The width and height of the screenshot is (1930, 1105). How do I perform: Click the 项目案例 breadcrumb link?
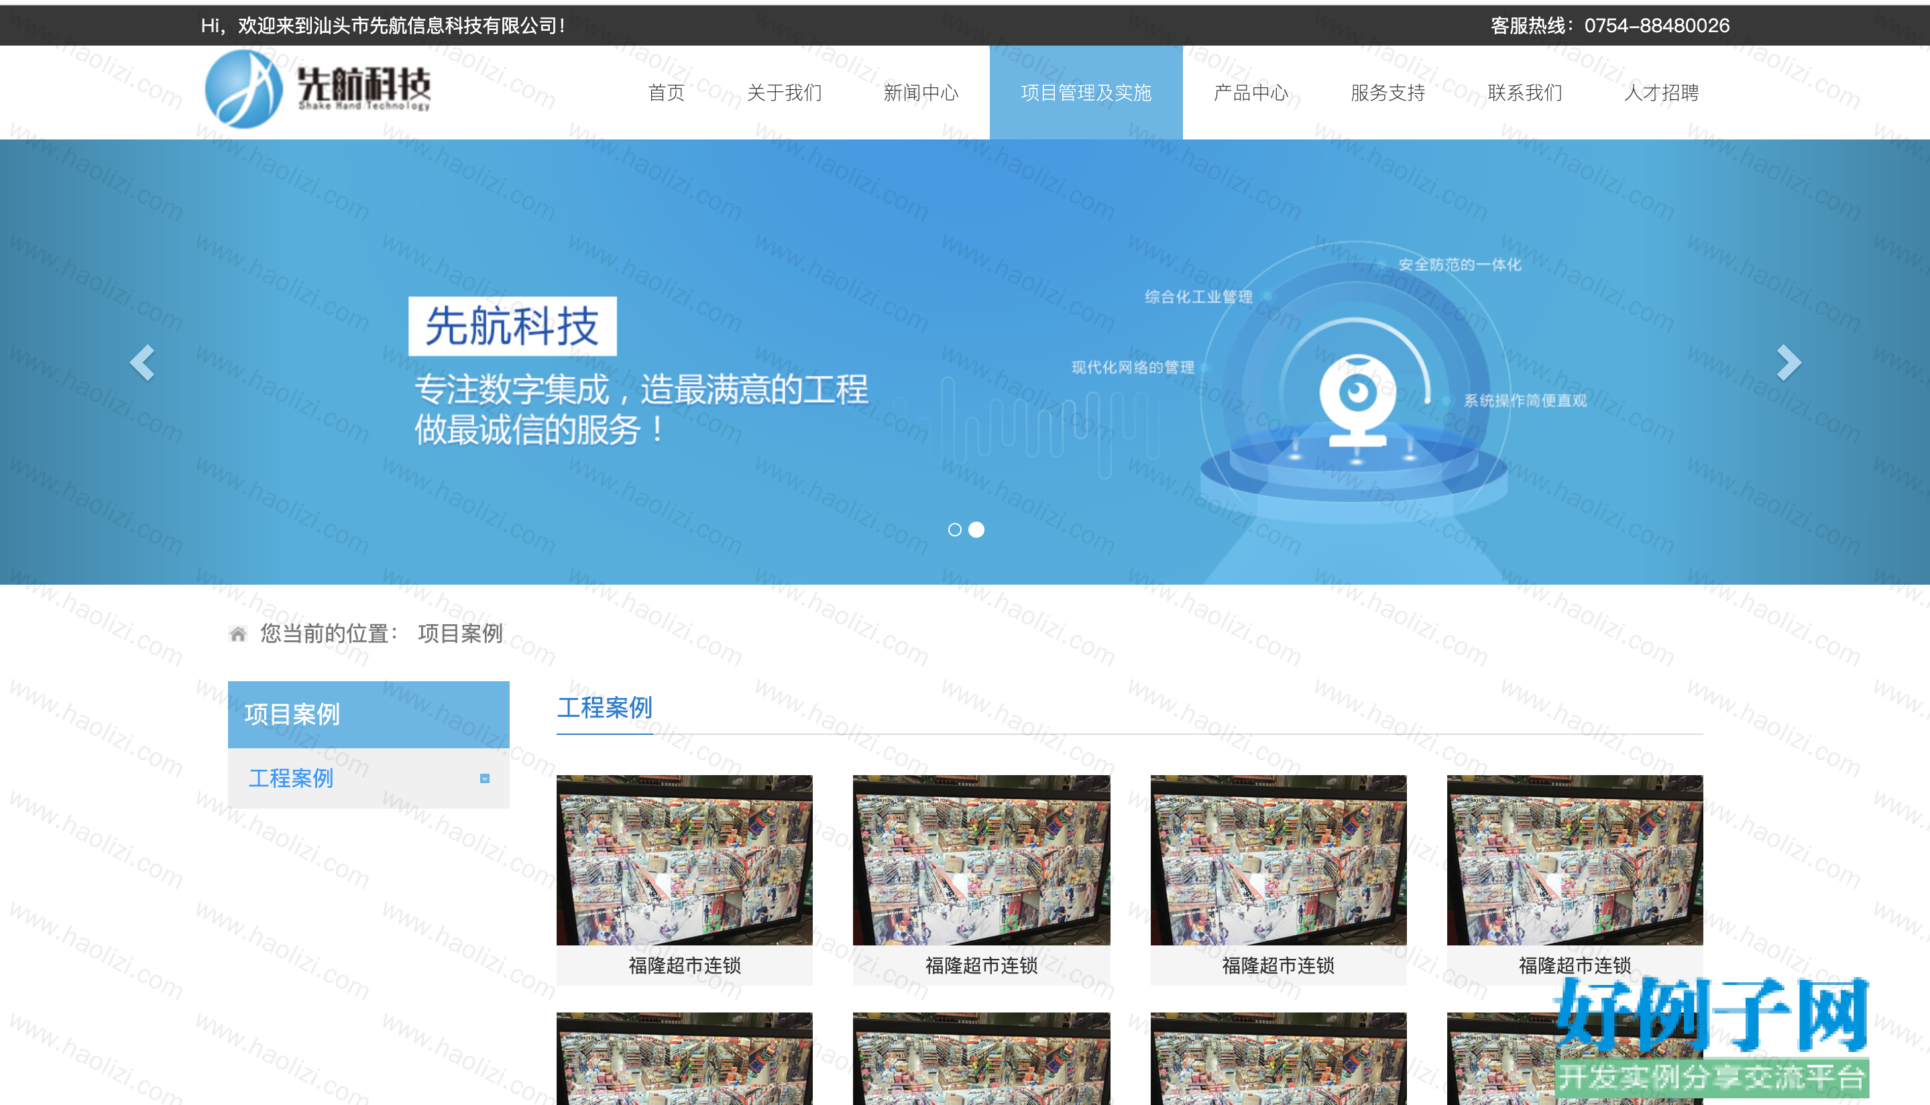point(460,634)
